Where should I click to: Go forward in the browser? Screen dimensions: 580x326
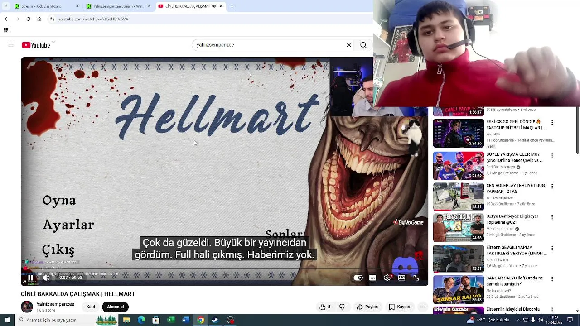coord(17,19)
